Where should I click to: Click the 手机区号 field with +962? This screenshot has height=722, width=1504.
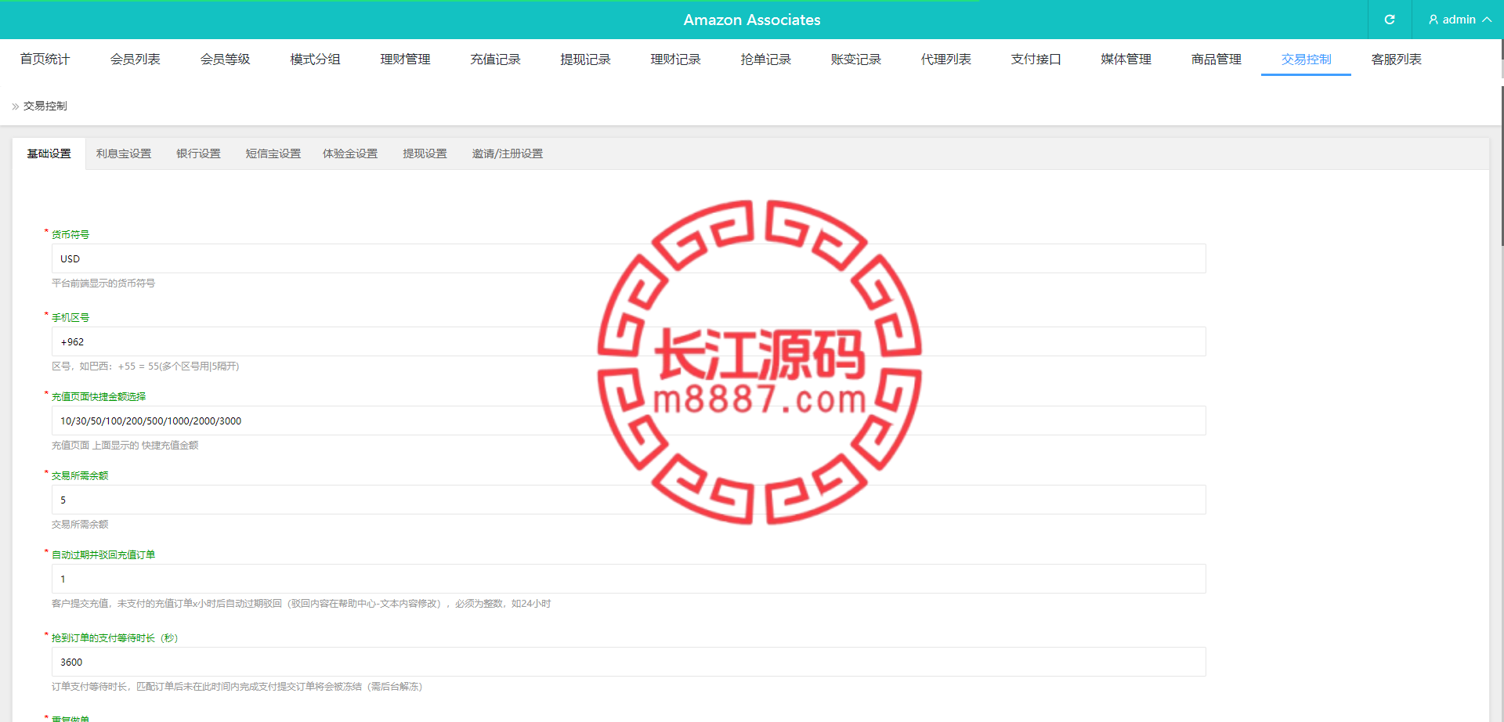click(628, 341)
